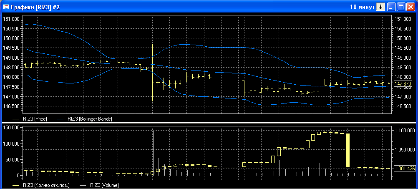Click the Графики [RIZ3] #2 title text
This screenshot has width=418, height=189.
pyautogui.click(x=35, y=7)
